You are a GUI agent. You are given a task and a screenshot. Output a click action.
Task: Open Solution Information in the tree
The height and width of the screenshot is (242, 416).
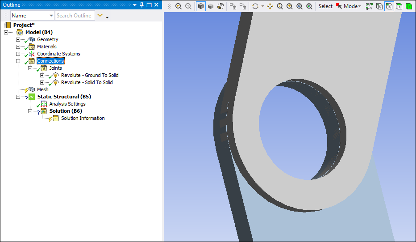pyautogui.click(x=83, y=118)
